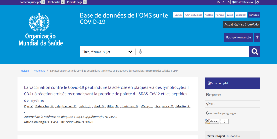Export the record as XML
The height and width of the screenshot is (139, 277).
(232, 104)
